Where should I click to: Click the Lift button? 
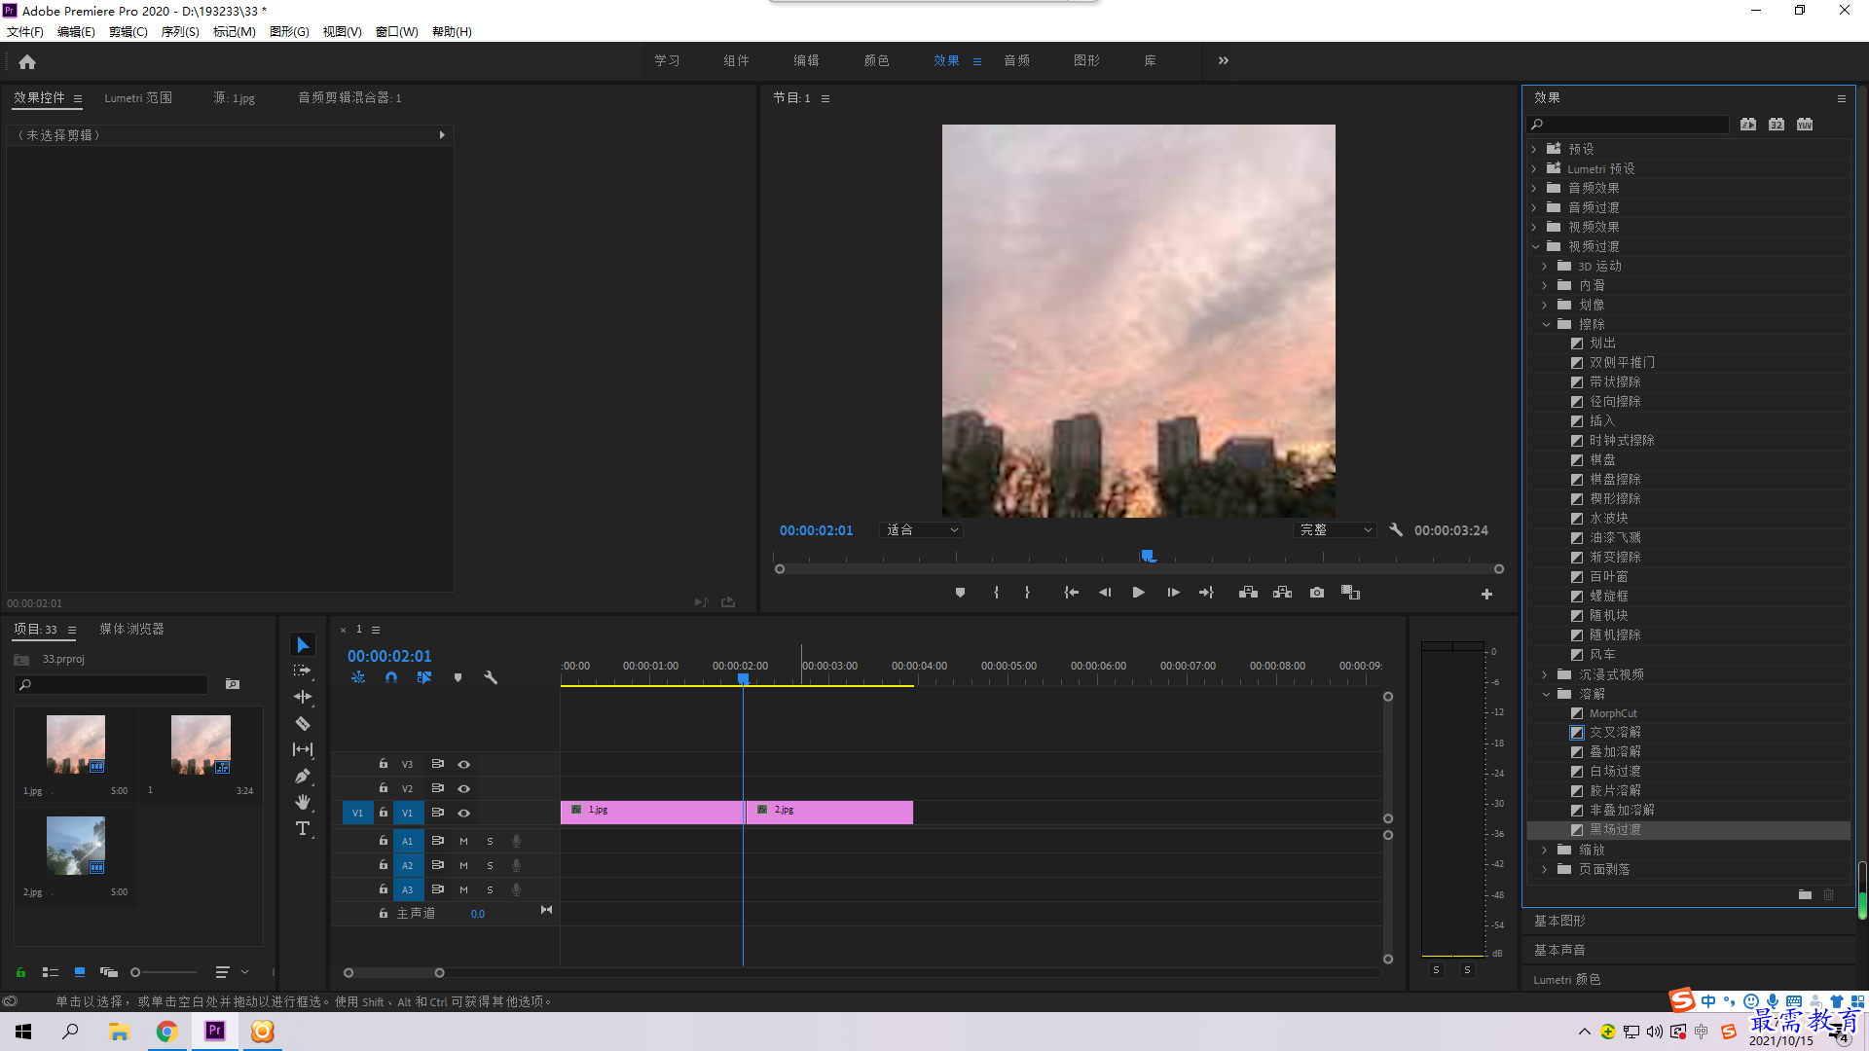point(1248,593)
